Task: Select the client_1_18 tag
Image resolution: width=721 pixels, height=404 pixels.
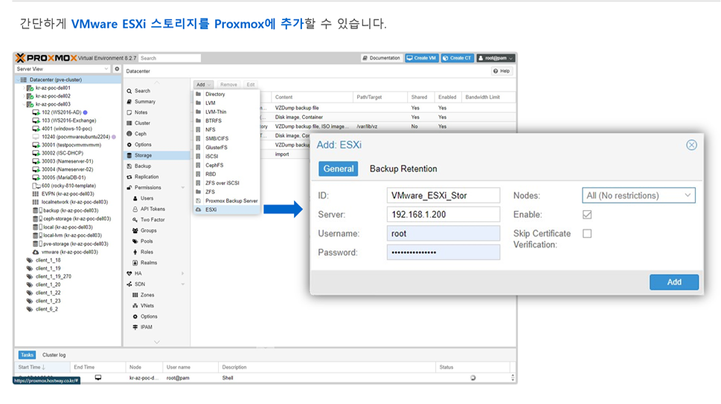Action: 44,260
